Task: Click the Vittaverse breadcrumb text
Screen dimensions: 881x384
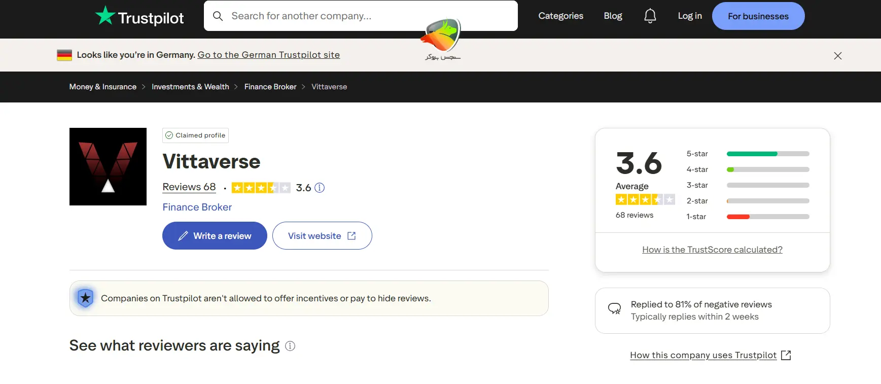Action: click(329, 87)
